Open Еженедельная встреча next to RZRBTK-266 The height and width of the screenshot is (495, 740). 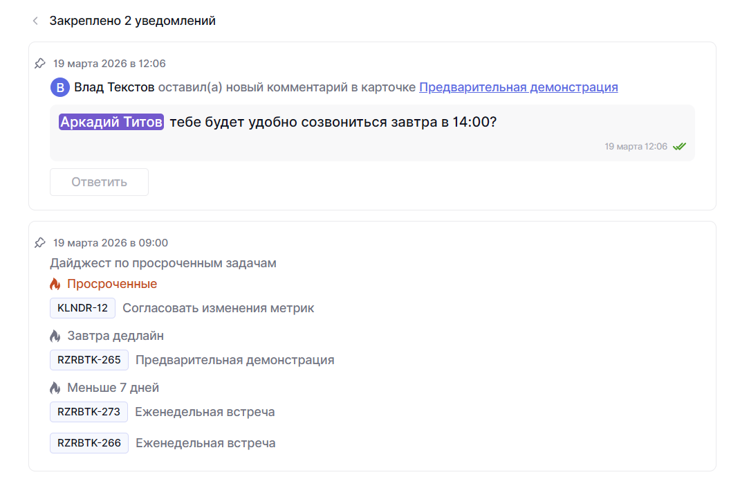(205, 443)
